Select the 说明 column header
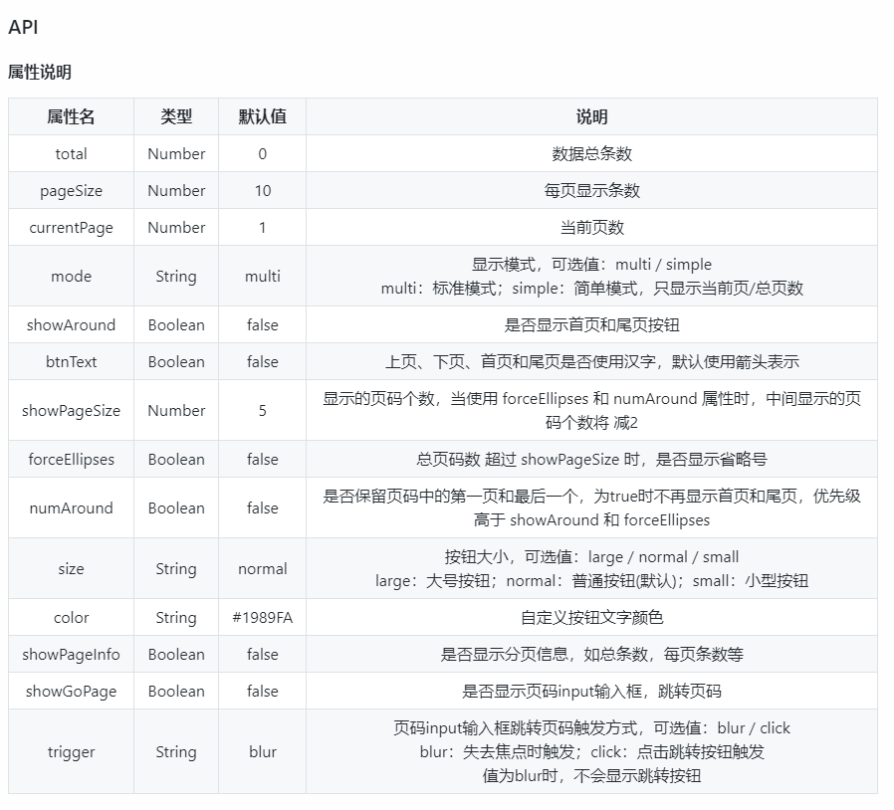The width and height of the screenshot is (894, 810). click(597, 116)
